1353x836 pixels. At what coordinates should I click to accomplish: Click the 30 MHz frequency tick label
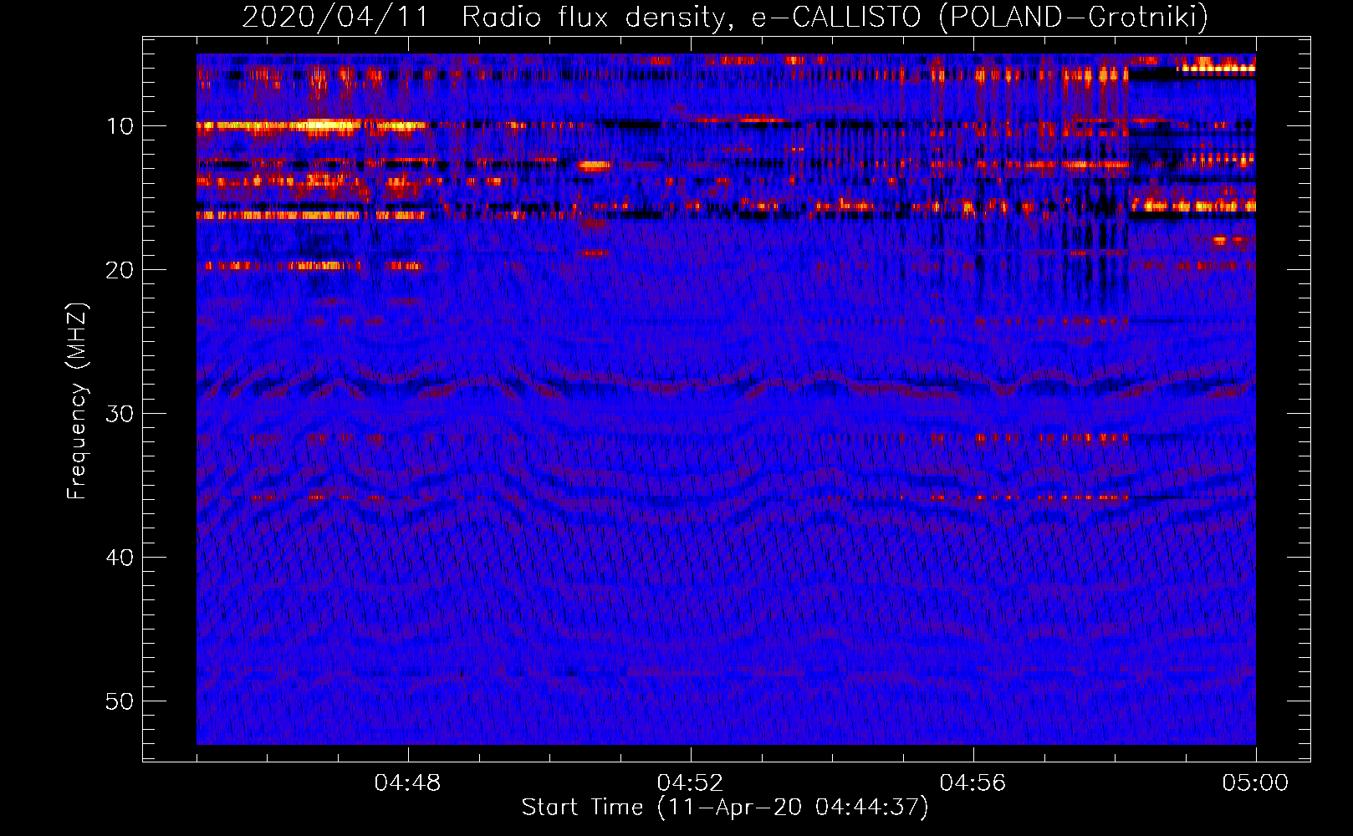click(x=120, y=414)
